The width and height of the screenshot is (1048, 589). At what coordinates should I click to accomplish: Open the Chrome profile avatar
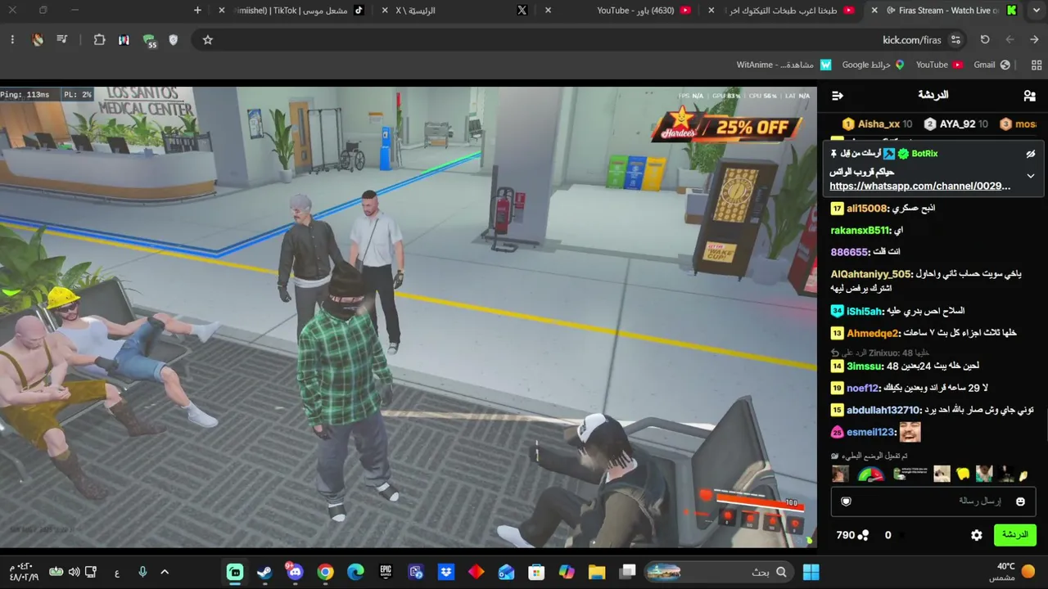[x=38, y=39]
